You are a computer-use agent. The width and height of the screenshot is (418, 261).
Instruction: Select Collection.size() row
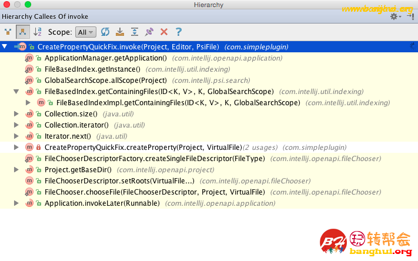click(x=209, y=114)
